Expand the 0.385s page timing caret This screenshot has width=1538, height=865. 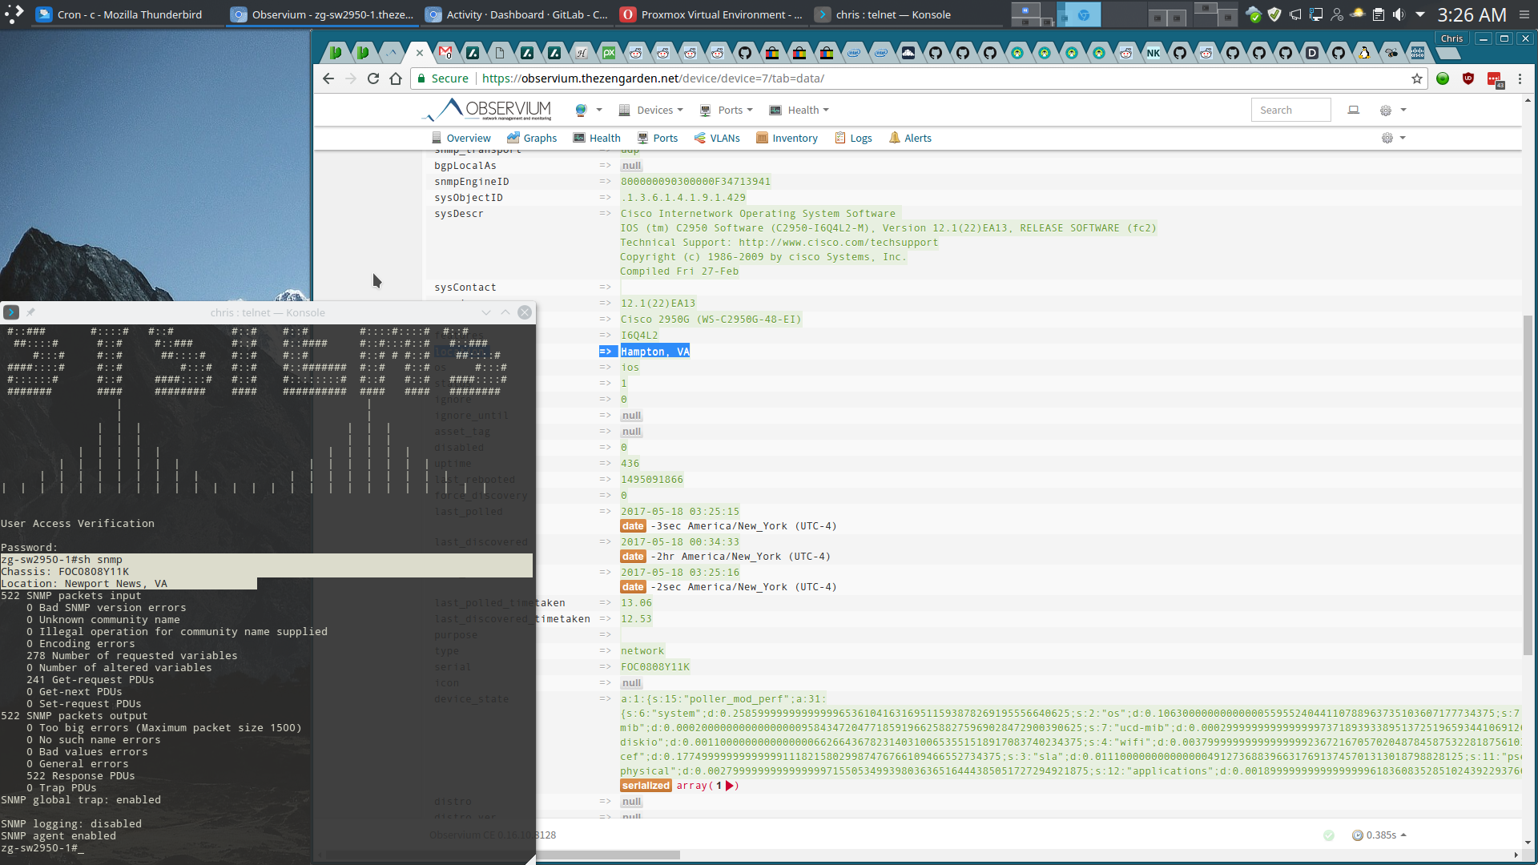click(1403, 835)
